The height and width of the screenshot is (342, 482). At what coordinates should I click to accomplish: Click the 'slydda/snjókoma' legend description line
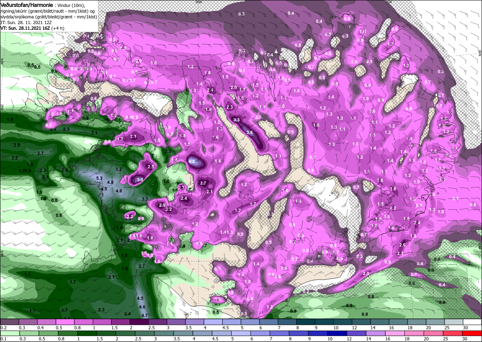pyautogui.click(x=49, y=17)
